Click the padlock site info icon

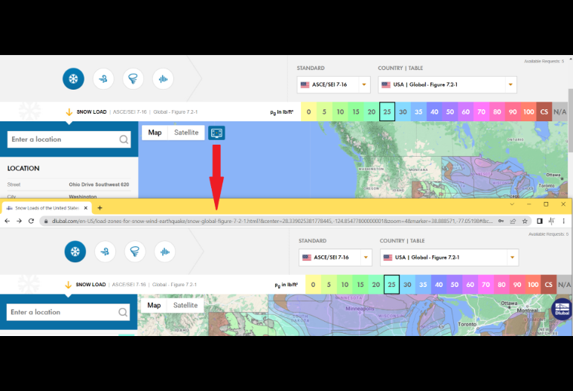(46, 221)
